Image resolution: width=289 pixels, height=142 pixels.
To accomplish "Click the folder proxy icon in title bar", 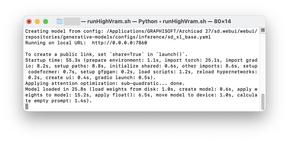I will 60,22.
